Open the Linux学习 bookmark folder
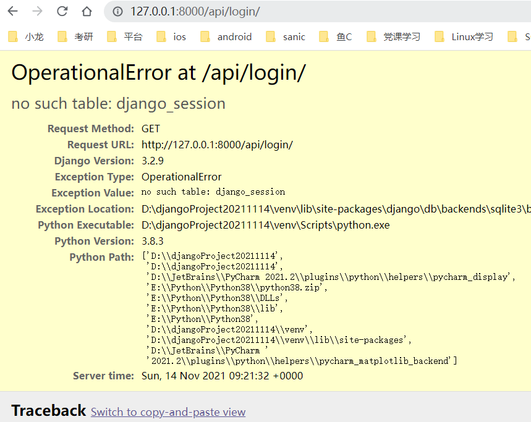Image resolution: width=531 pixels, height=422 pixels. (x=464, y=36)
